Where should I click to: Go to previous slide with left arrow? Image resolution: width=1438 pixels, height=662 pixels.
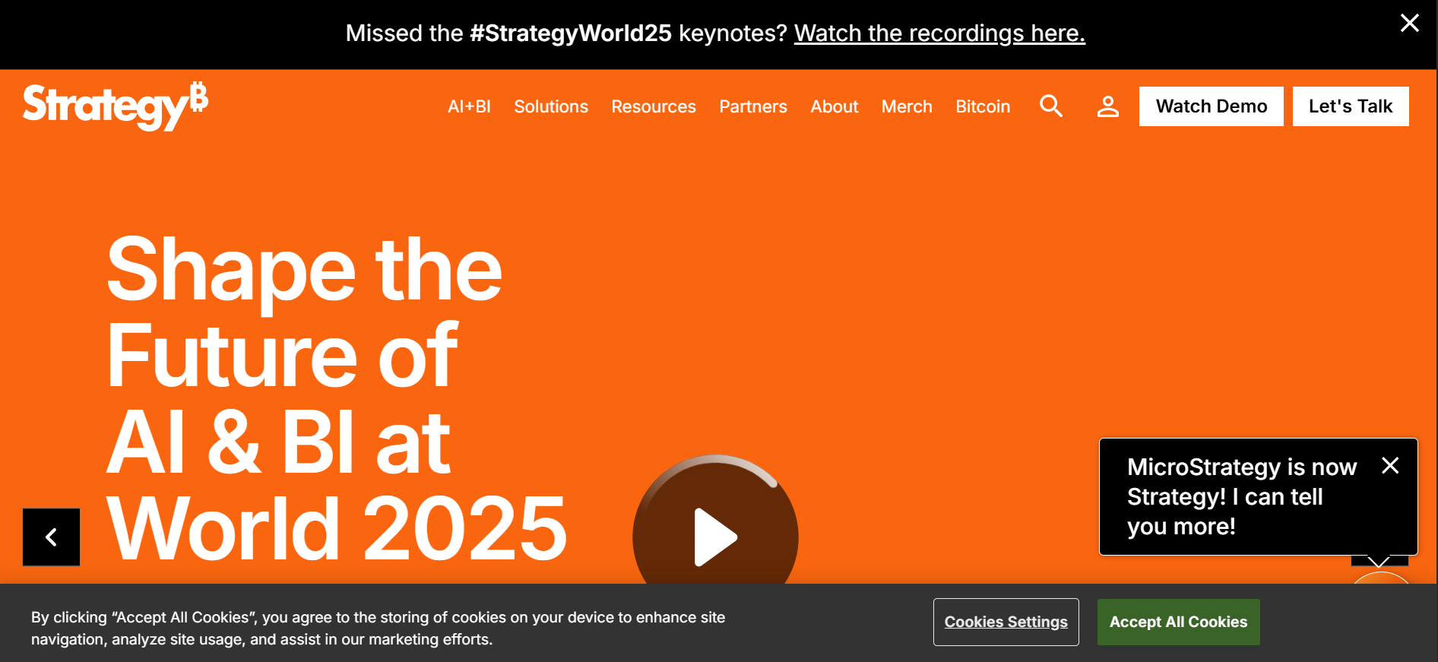(51, 537)
